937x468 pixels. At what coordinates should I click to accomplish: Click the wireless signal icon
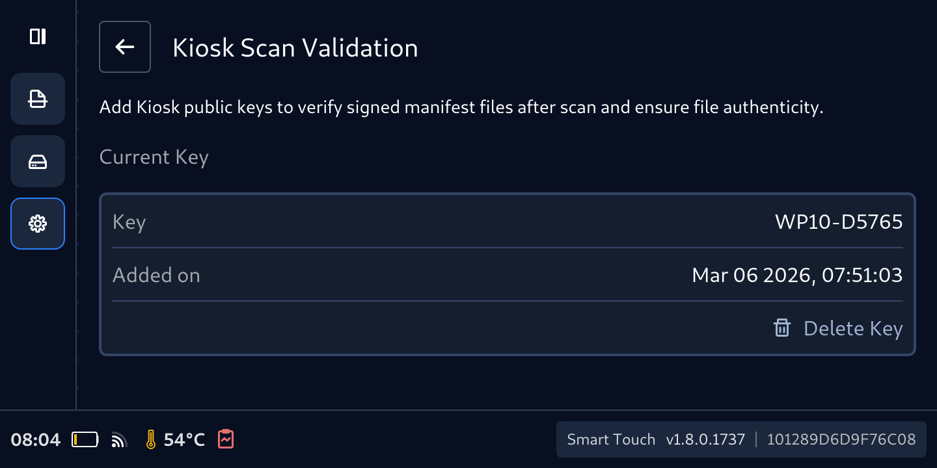point(119,441)
